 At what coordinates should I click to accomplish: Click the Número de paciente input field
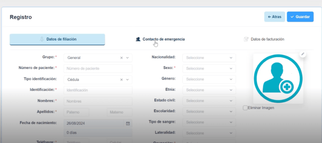coord(98,69)
